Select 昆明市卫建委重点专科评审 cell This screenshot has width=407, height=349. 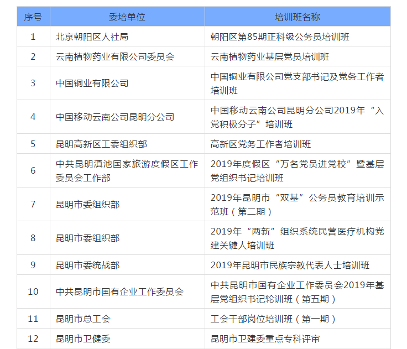pyautogui.click(x=298, y=338)
